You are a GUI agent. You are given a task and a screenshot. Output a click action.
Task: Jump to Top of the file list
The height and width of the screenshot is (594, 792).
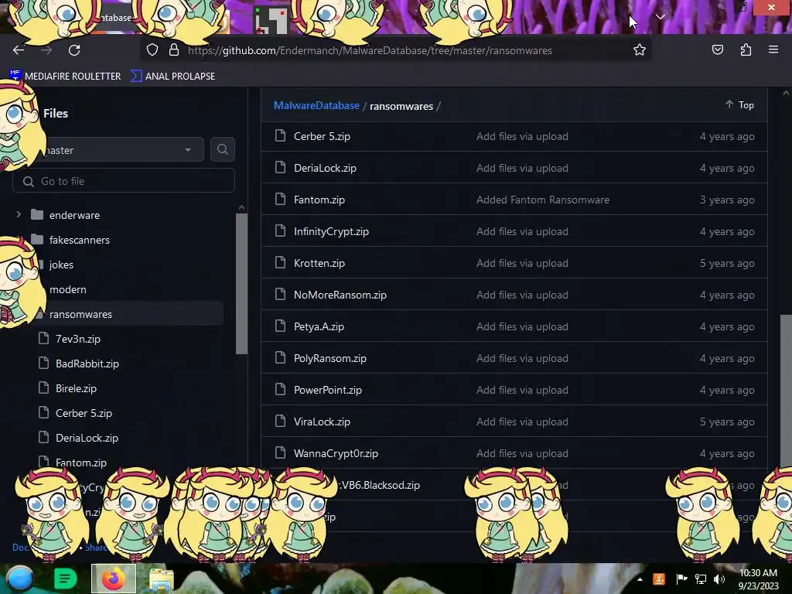tap(740, 104)
